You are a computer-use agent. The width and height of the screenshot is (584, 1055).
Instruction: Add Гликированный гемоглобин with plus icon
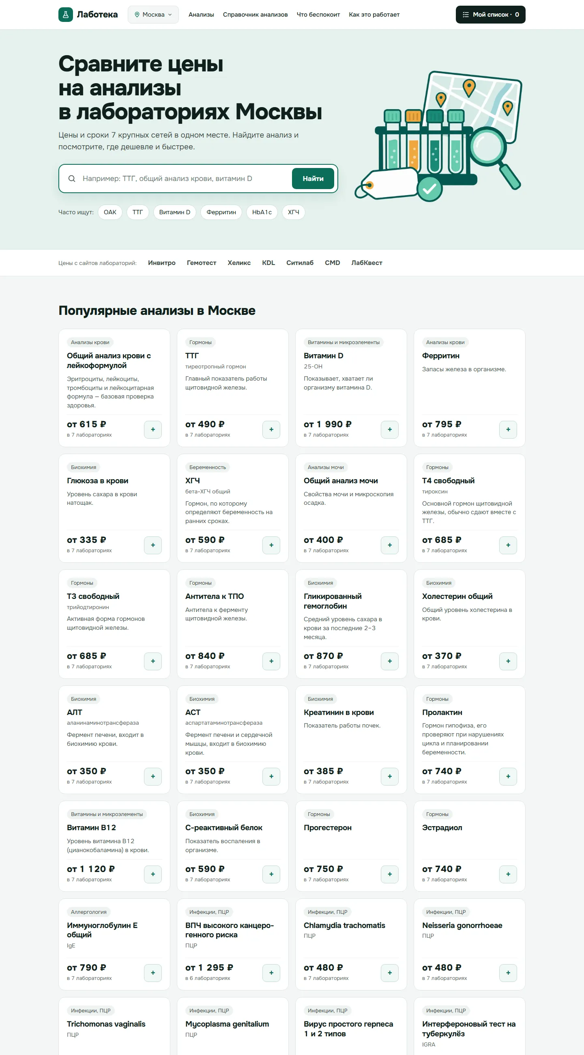coord(390,661)
